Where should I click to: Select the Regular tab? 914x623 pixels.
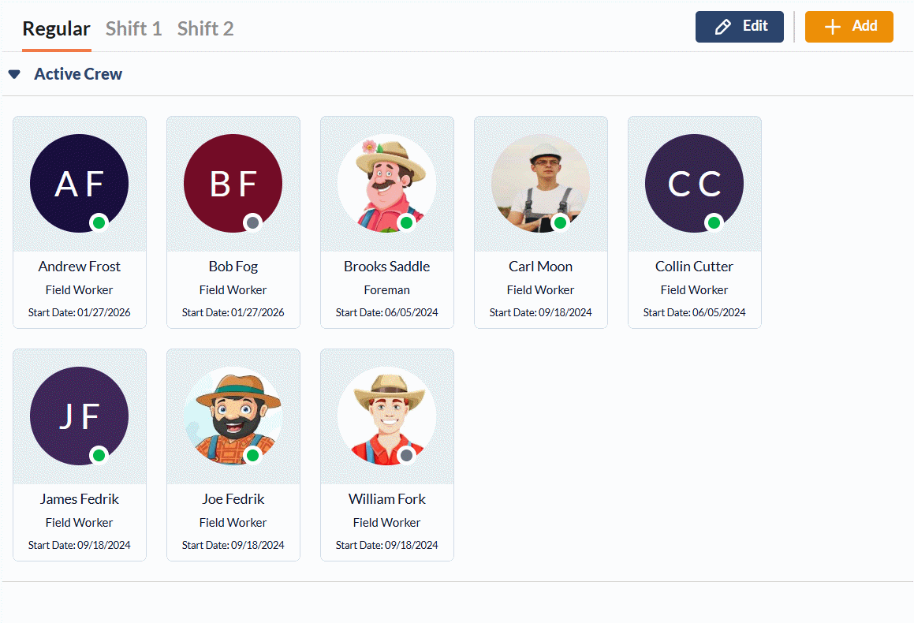(56, 29)
